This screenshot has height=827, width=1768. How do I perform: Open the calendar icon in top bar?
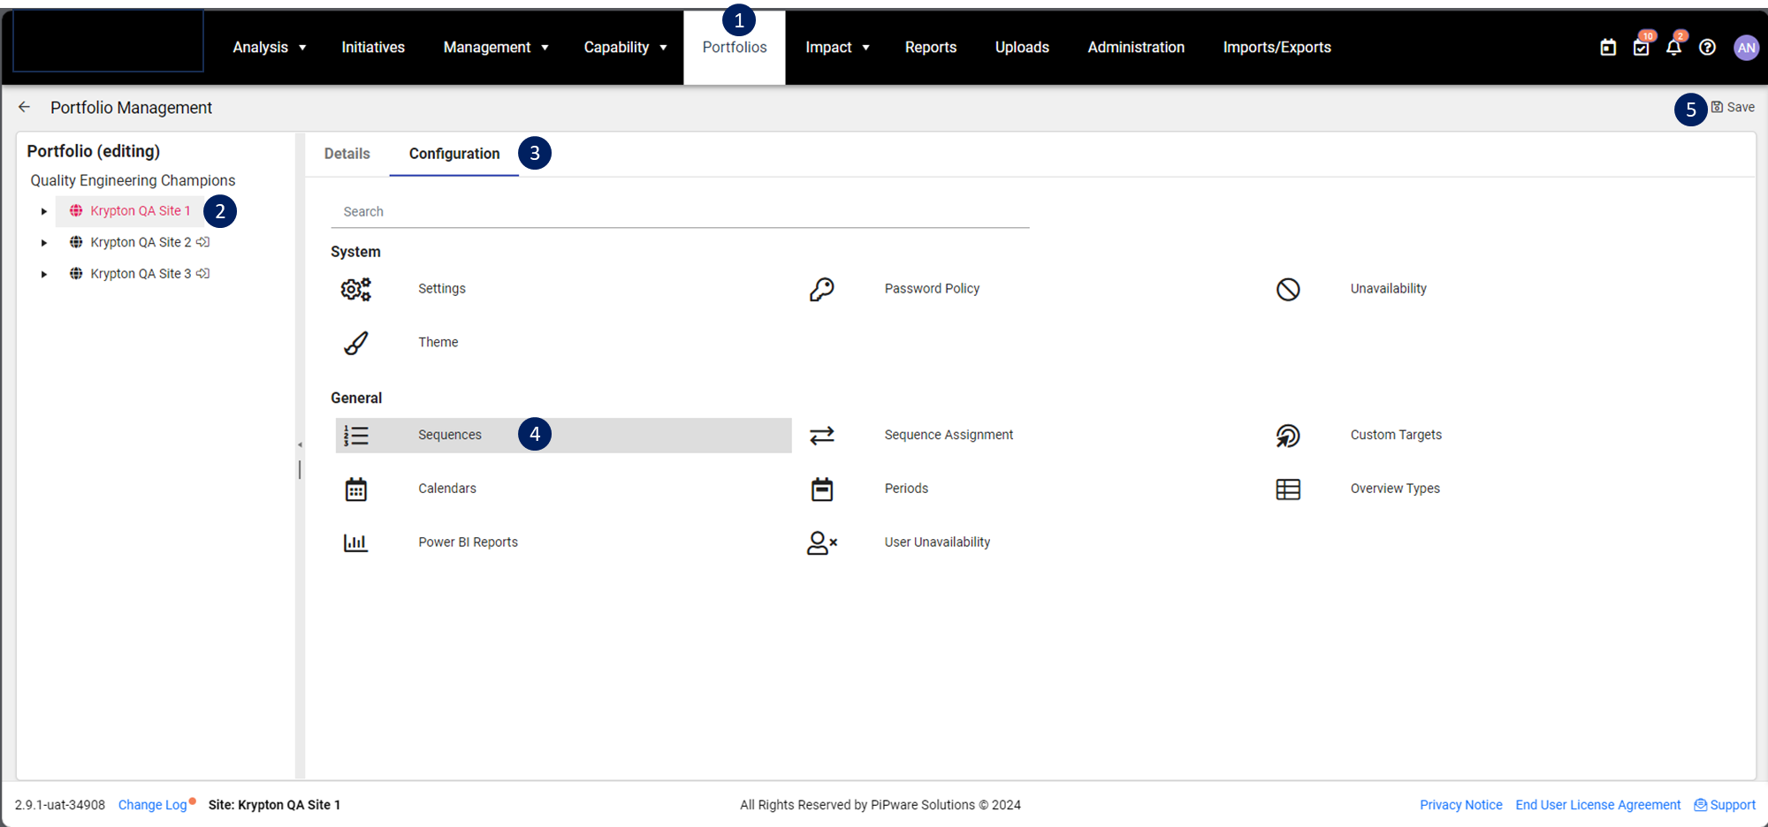tap(1608, 48)
